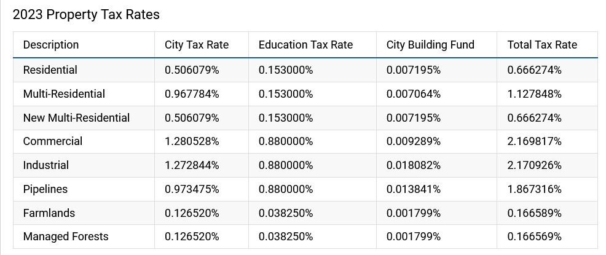Click Multi-Residential total rate 1.127848%

click(x=535, y=94)
